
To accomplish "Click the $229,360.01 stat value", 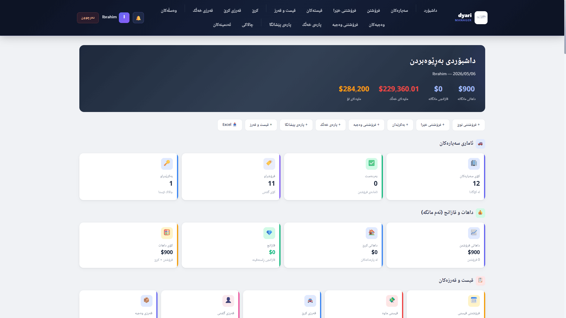I will coord(399,89).
